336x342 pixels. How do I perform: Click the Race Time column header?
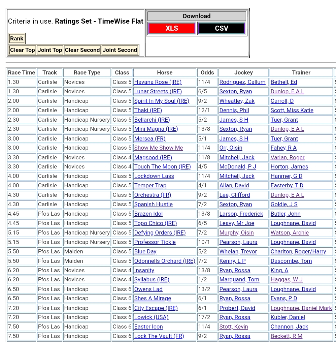pos(22,72)
